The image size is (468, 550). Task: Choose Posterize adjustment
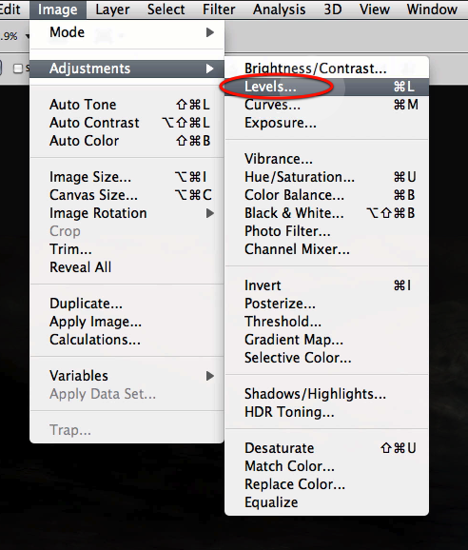(326, 304)
